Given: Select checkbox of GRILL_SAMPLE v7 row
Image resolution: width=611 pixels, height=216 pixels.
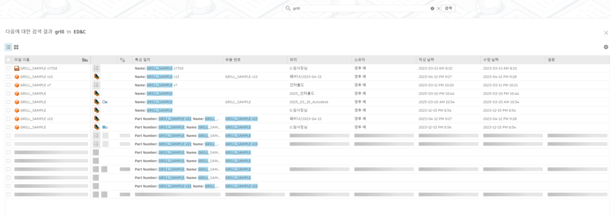Looking at the screenshot, I should pyautogui.click(x=8, y=85).
